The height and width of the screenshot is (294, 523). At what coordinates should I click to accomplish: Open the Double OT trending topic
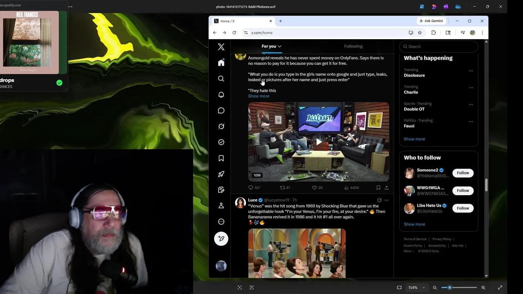414,109
